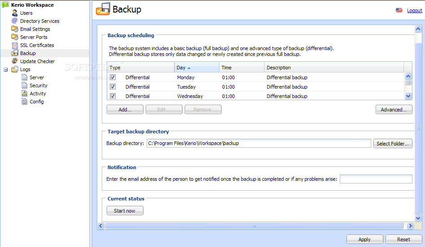
Task: Click the Email Settings icon
Action: [15, 29]
